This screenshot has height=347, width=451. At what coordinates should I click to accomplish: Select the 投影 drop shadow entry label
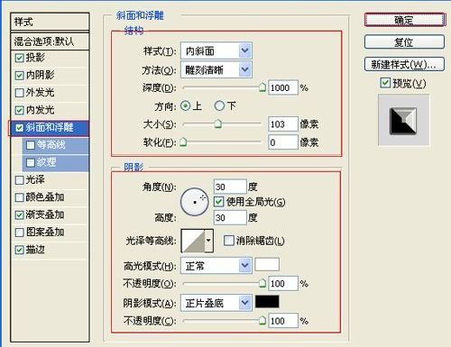[x=35, y=58]
